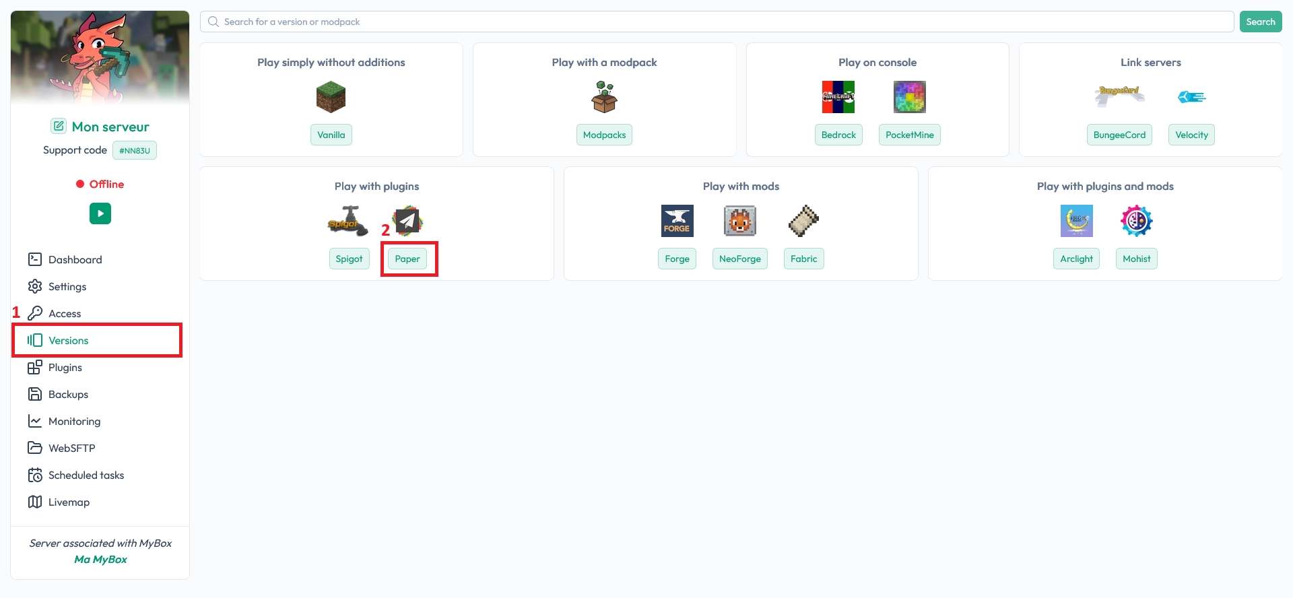
Task: Open Scheduled tasks from the sidebar
Action: (x=86, y=475)
